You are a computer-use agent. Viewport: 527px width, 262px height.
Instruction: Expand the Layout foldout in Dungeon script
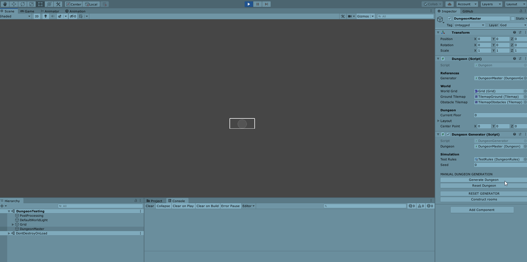438,121
